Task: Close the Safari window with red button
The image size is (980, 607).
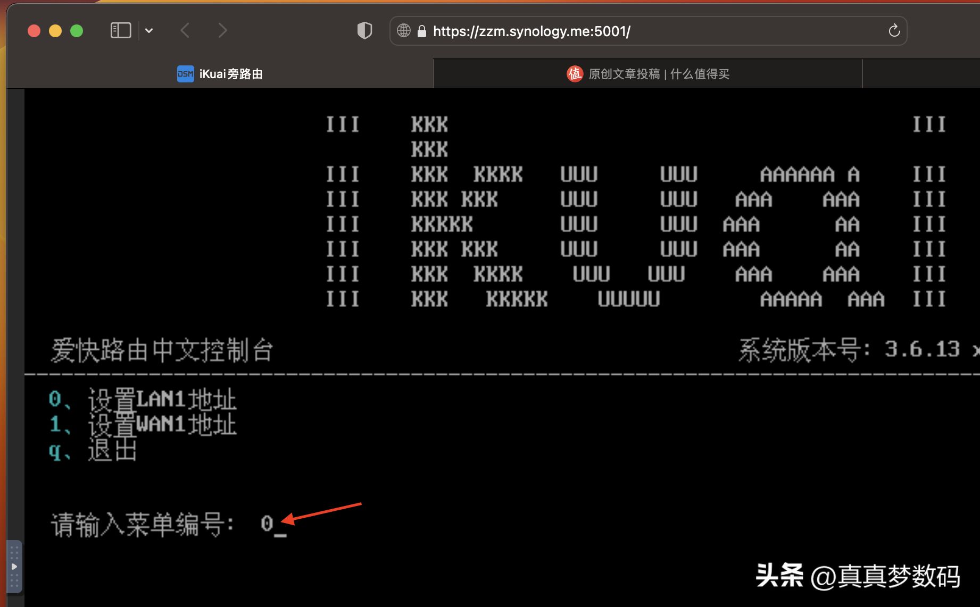Action: pos(34,31)
